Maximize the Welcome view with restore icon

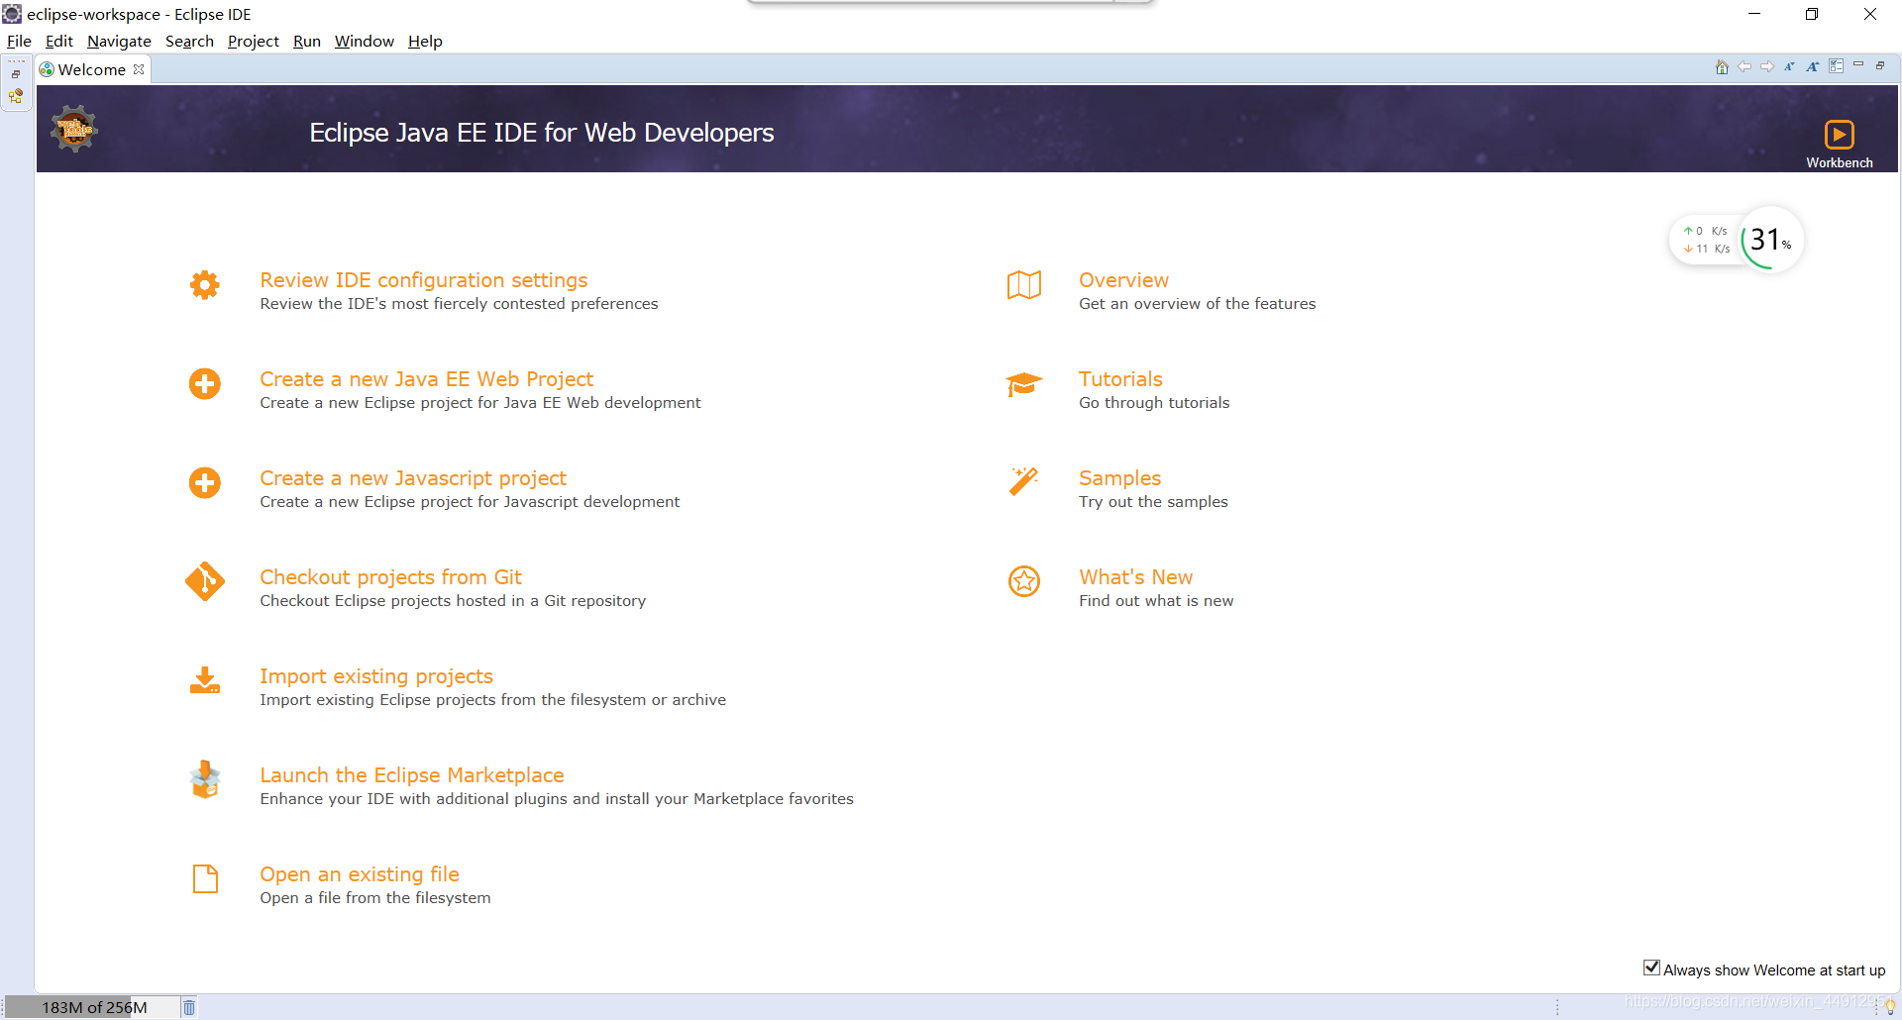point(1880,65)
